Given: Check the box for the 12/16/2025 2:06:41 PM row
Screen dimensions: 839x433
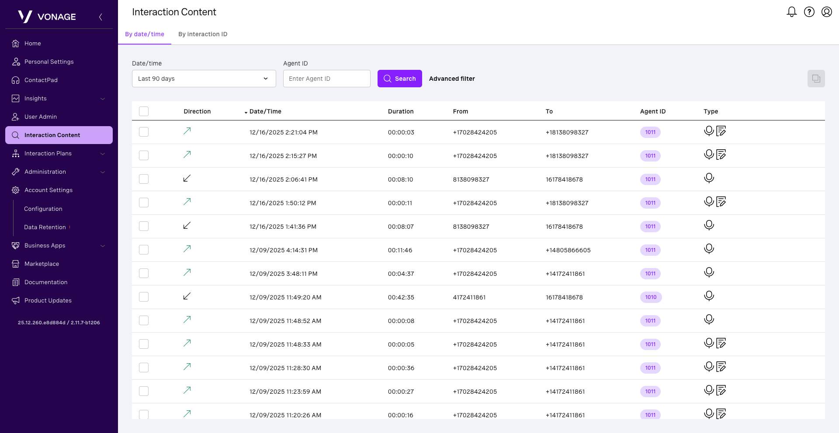Looking at the screenshot, I should coord(144,179).
